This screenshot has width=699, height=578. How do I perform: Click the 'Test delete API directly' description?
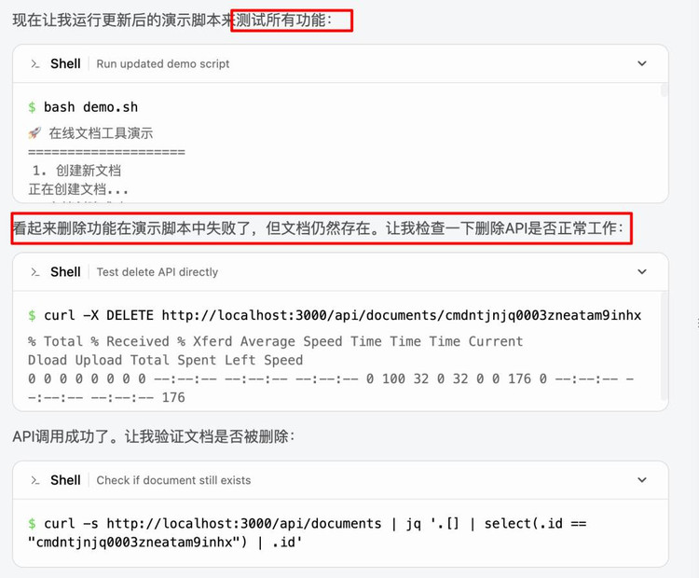pyautogui.click(x=158, y=272)
